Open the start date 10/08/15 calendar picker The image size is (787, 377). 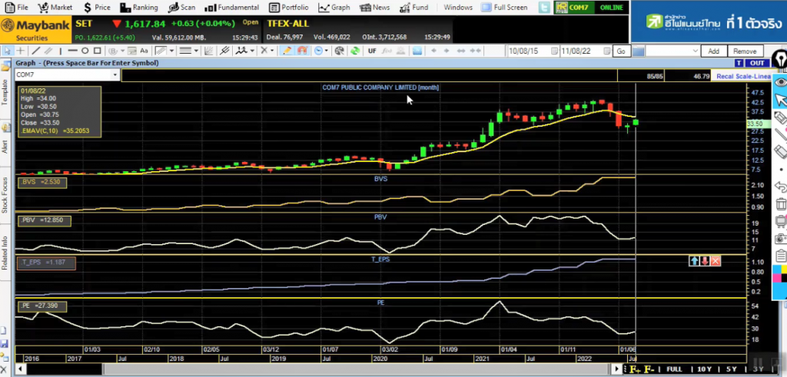pos(554,51)
